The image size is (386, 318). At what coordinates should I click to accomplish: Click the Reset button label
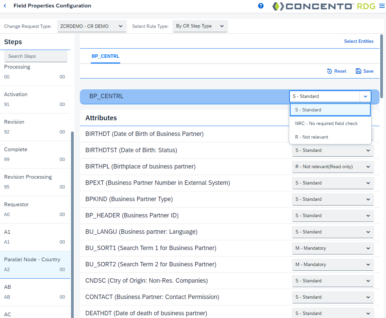click(340, 71)
